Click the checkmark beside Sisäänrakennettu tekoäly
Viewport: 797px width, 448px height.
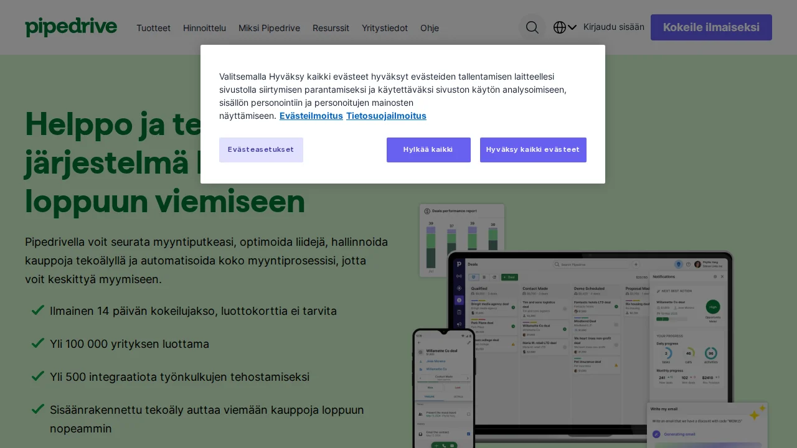point(37,409)
